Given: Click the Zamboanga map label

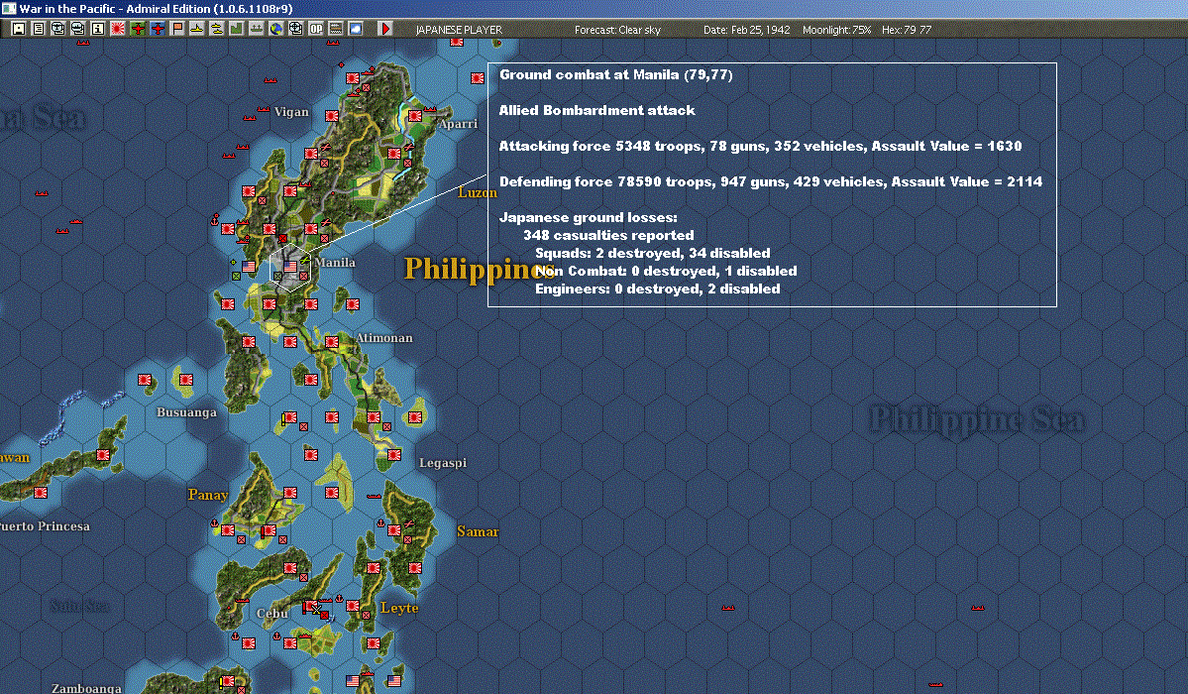Looking at the screenshot, I should [x=86, y=688].
